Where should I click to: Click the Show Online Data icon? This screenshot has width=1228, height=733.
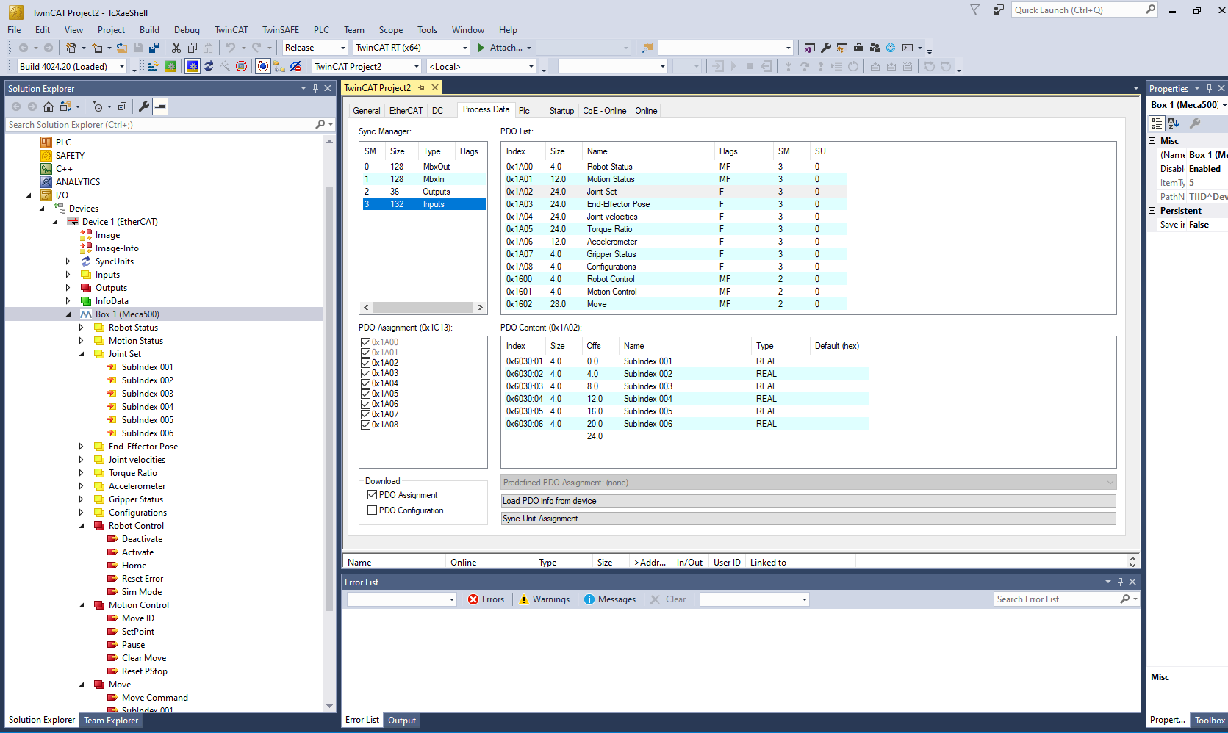tap(263, 66)
